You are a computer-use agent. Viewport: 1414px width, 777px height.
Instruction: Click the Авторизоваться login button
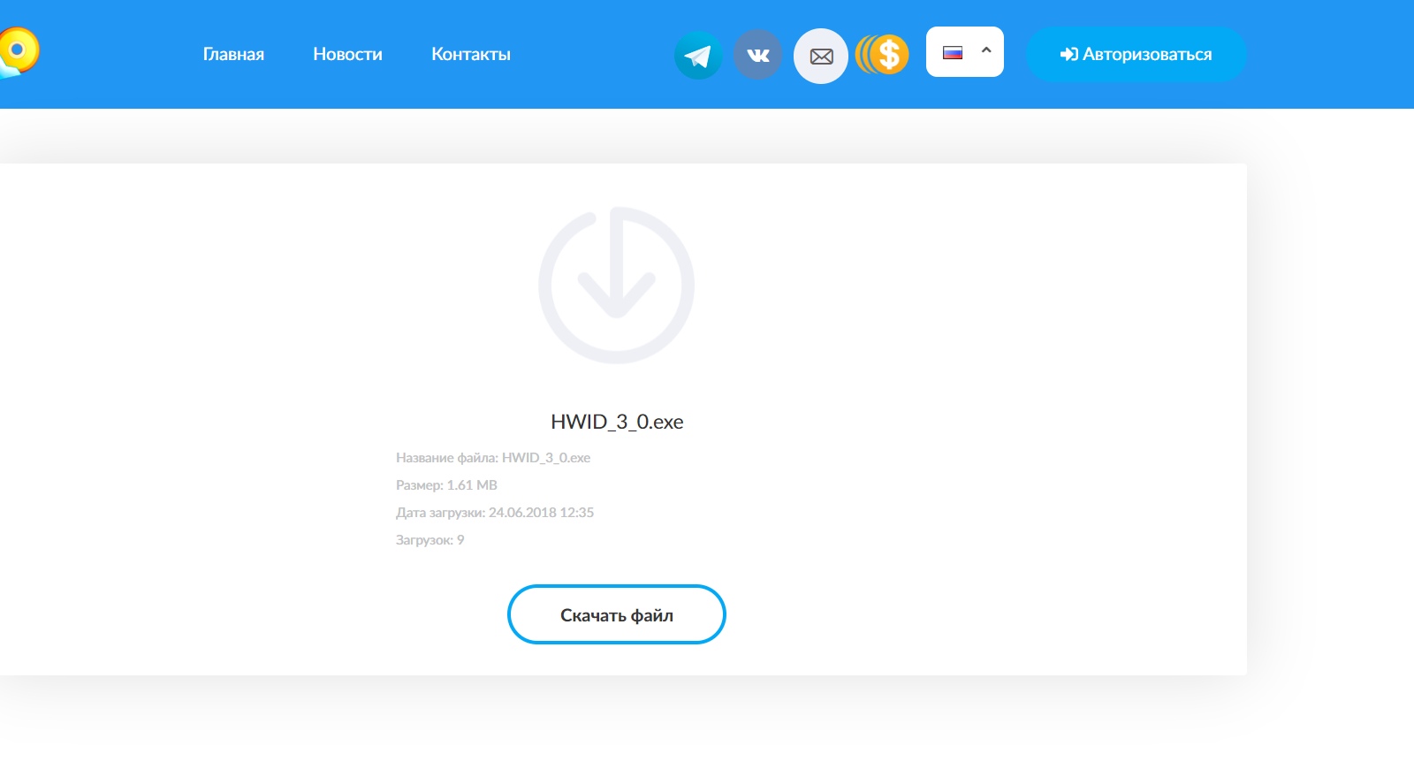(x=1137, y=54)
